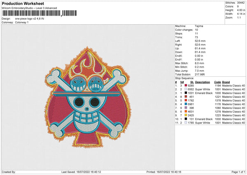The width and height of the screenshot is (247, 175).
Task: Click Total Bobbin value 217.98ft
Action: pyautogui.click(x=200, y=74)
